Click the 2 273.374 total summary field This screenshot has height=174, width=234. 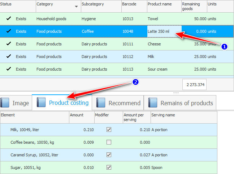[194, 85]
